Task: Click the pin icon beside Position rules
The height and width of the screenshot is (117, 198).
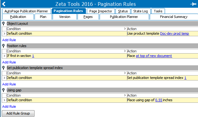Action: click(3, 46)
